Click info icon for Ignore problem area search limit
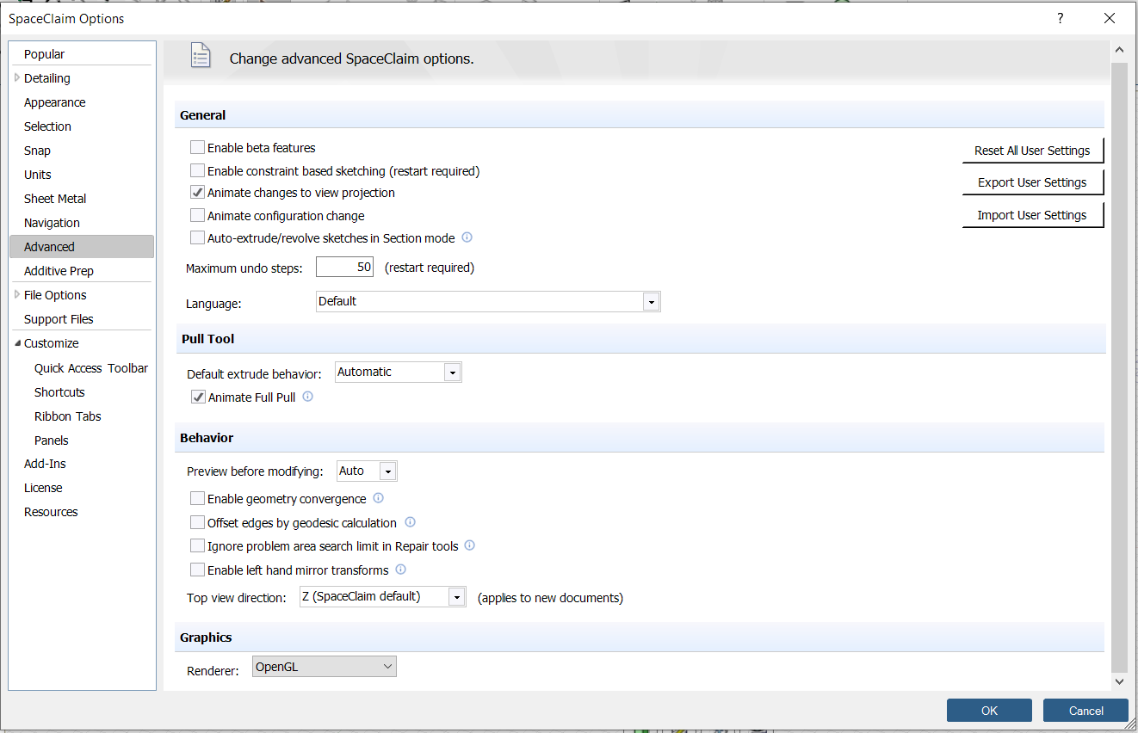The height and width of the screenshot is (733, 1138). click(x=469, y=545)
